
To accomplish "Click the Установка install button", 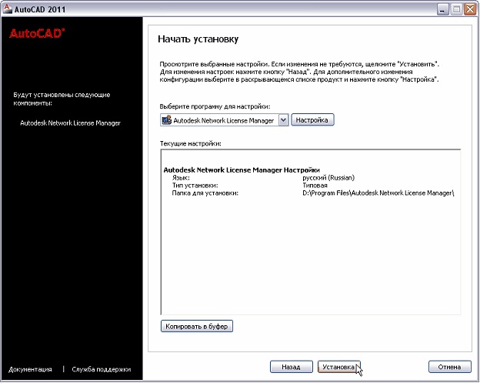I will [339, 367].
